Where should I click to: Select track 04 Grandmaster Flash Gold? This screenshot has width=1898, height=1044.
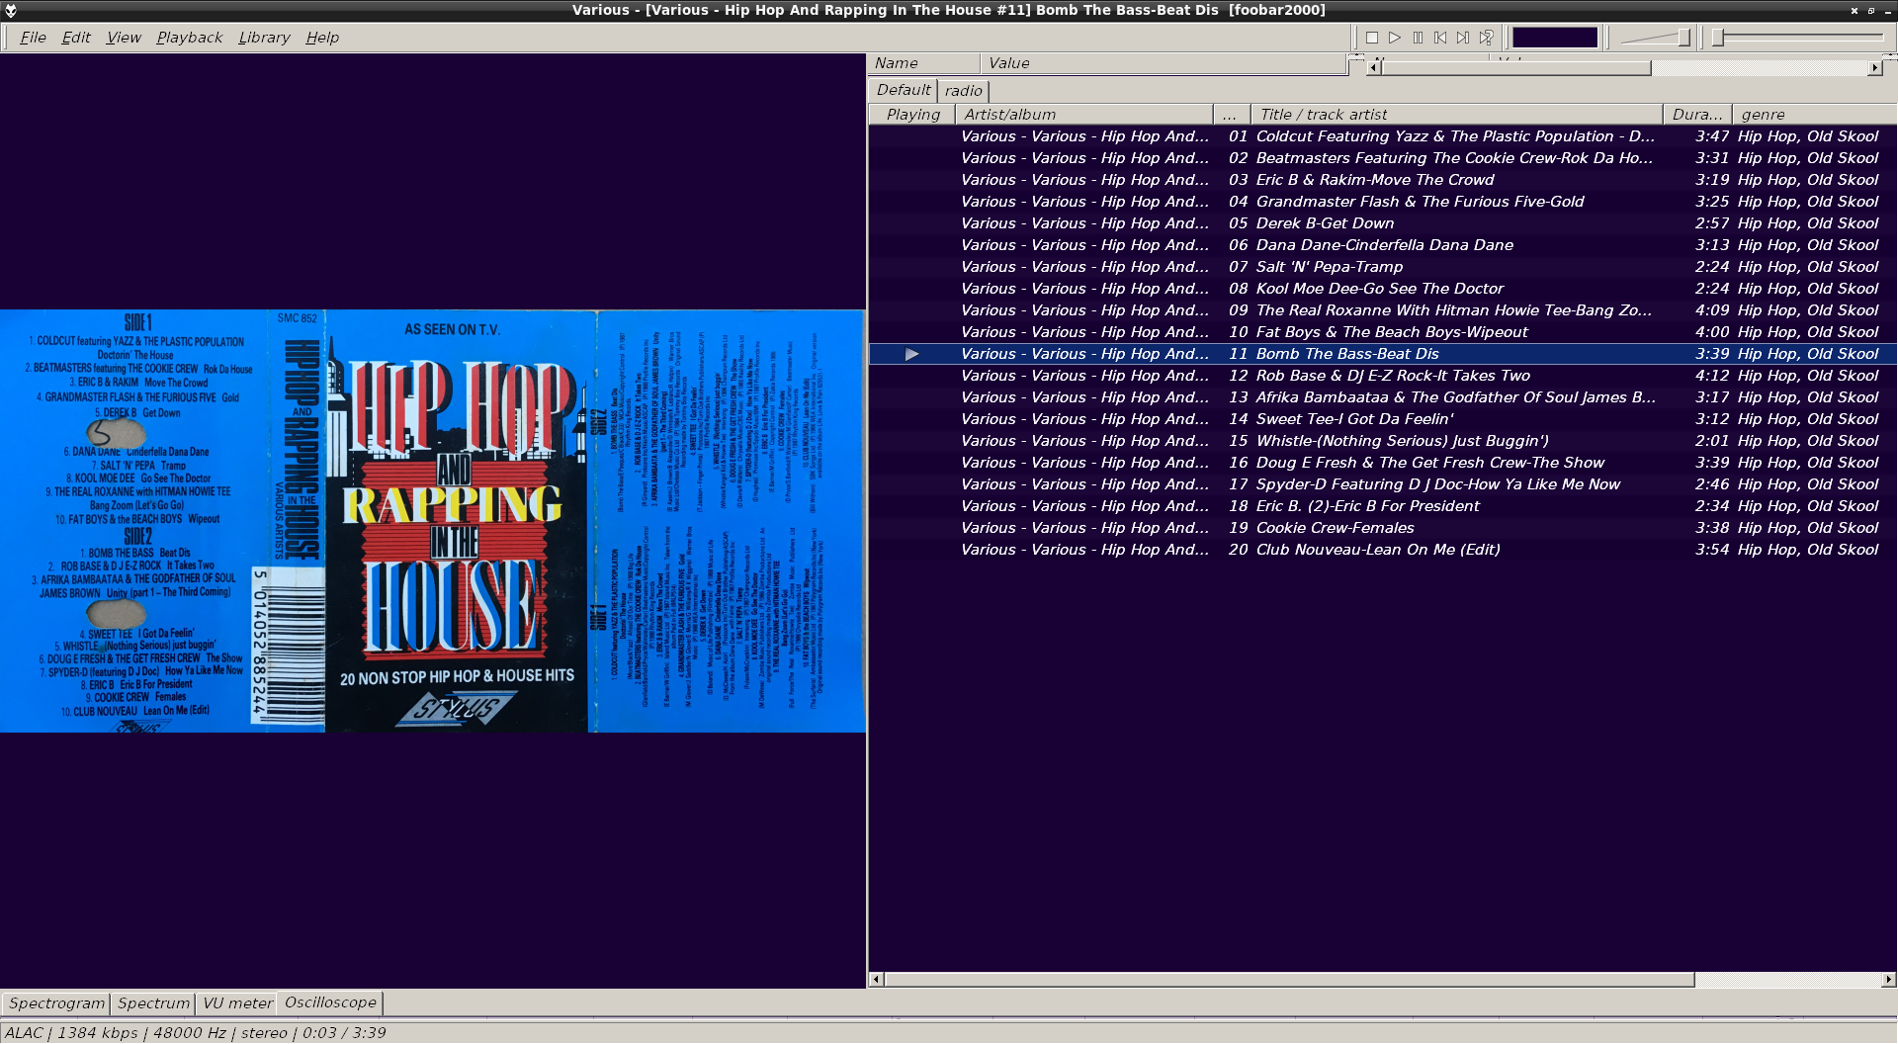(1383, 202)
